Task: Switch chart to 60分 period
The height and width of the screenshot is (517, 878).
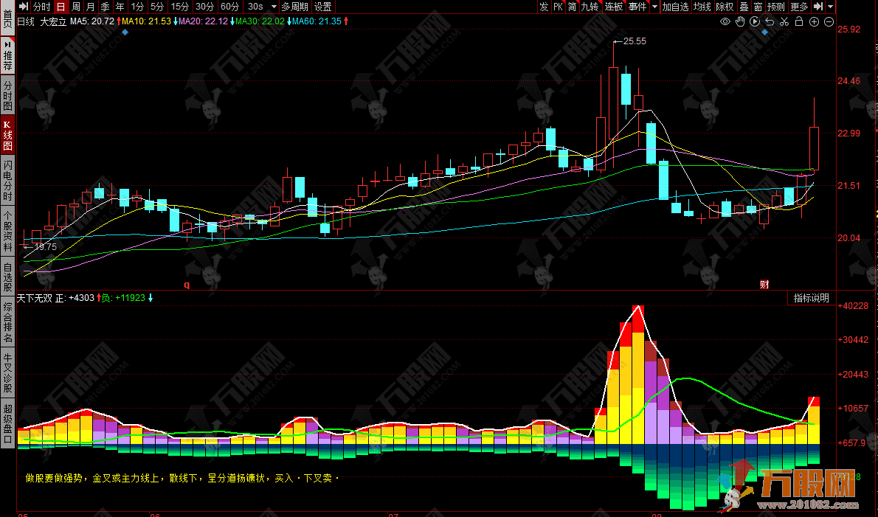Action: [x=229, y=7]
